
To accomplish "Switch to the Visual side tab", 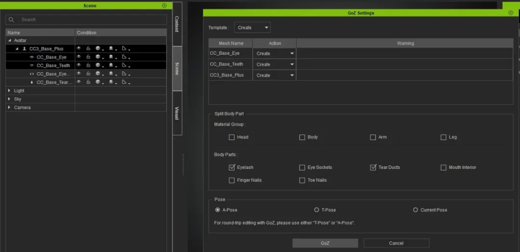I will pyautogui.click(x=177, y=113).
